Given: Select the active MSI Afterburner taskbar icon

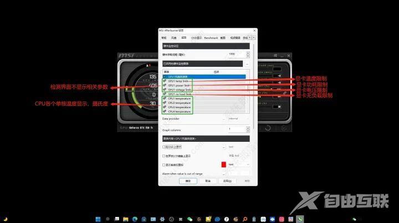Looking at the screenshot, I should coord(300,219).
